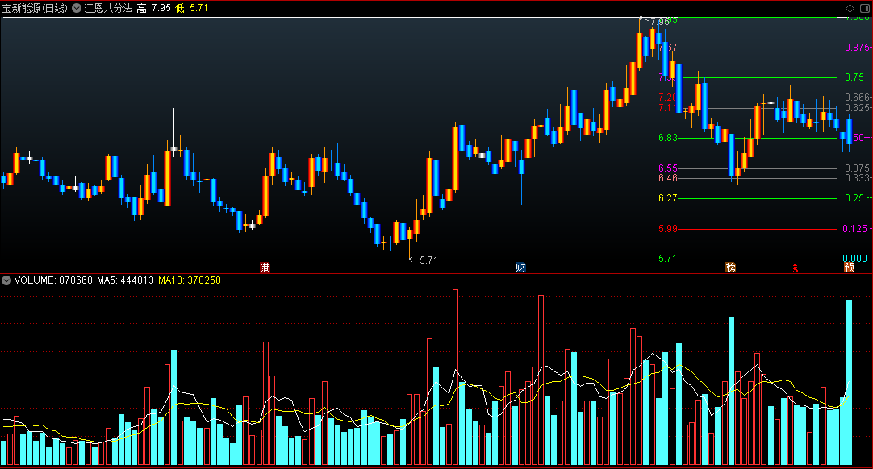Screen dimensions: 873x469
Task: Click the 6.83 price level label
Action: click(668, 138)
